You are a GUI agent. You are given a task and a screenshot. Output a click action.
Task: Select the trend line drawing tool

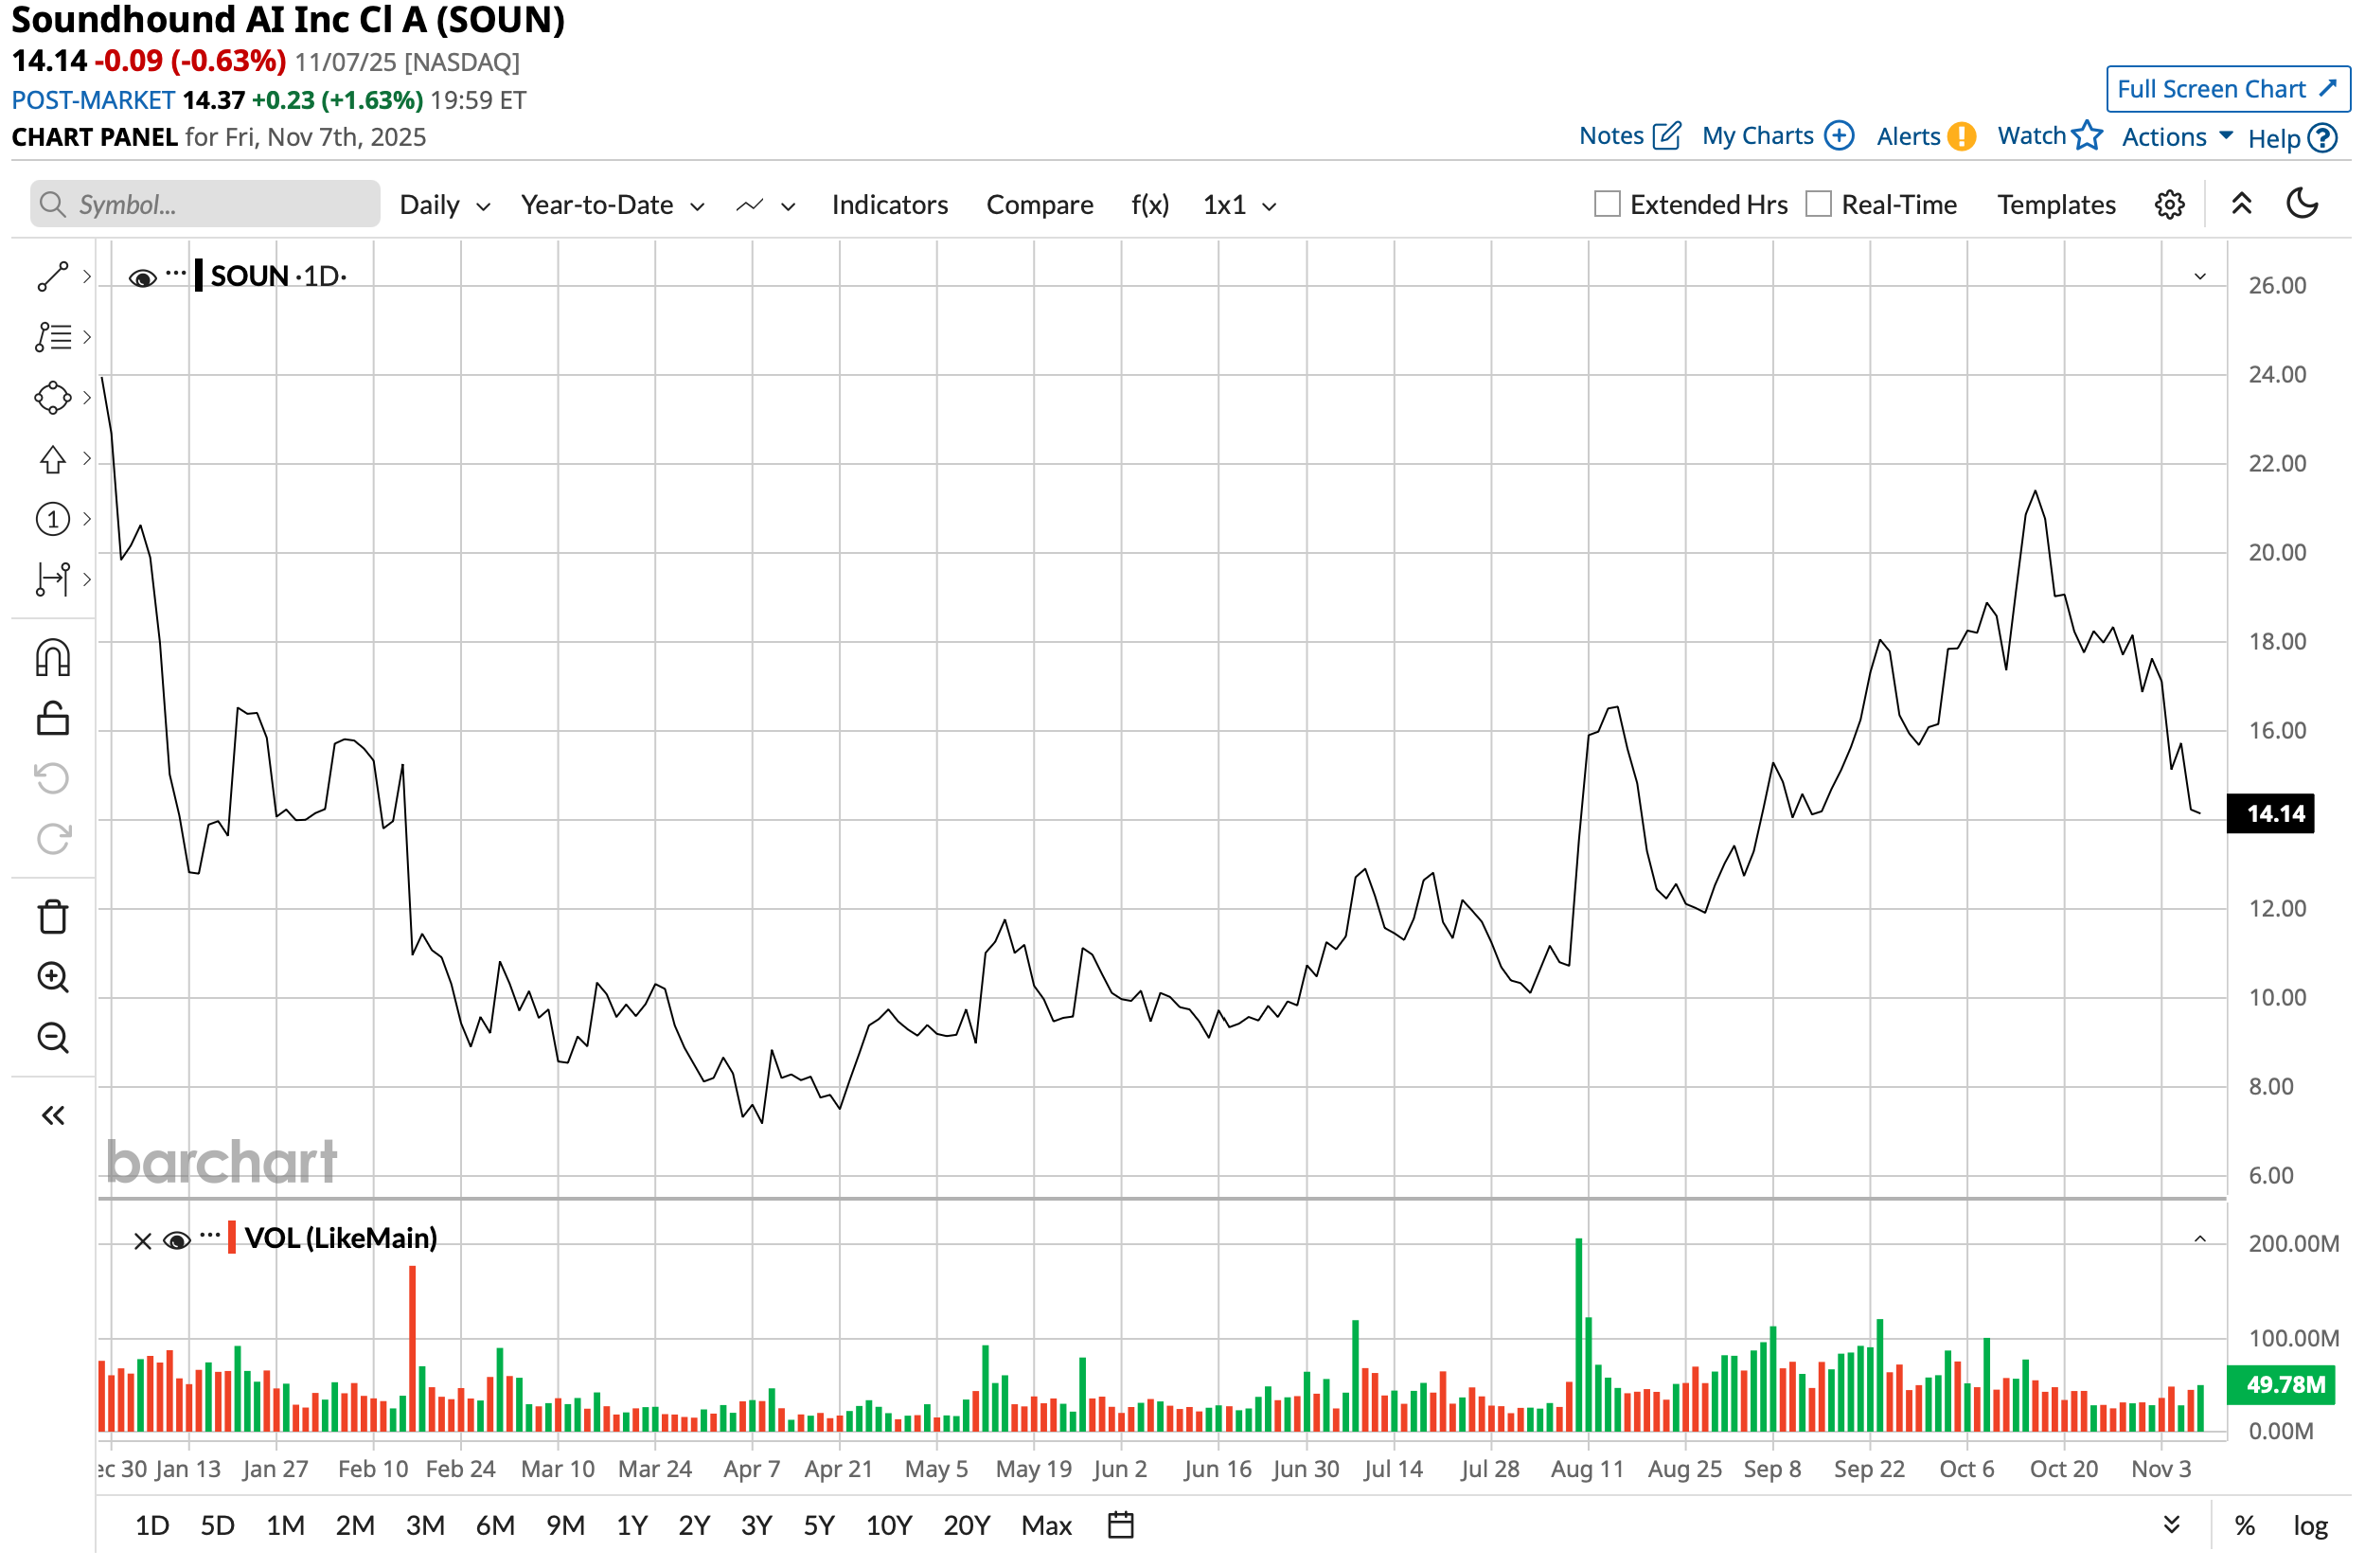coord(52,277)
